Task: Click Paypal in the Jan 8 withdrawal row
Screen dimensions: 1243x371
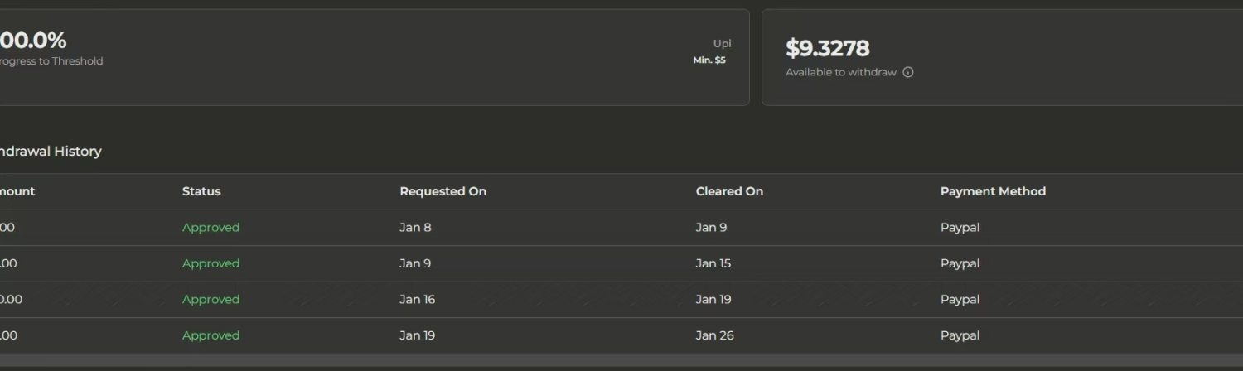Action: click(x=960, y=228)
